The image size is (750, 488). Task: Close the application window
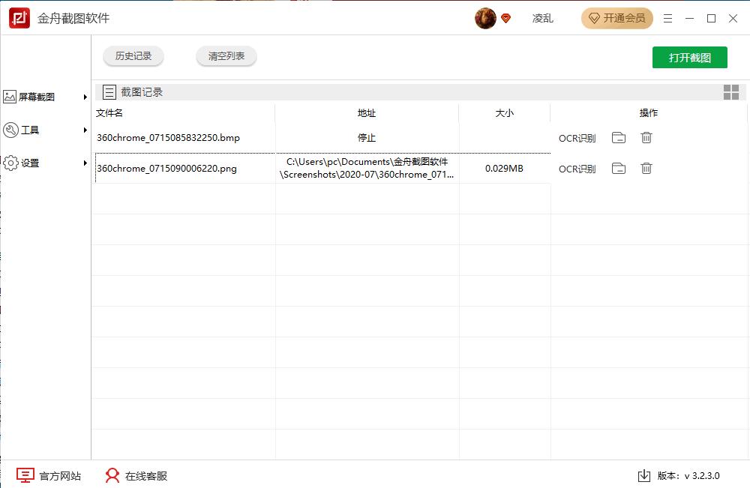click(733, 18)
